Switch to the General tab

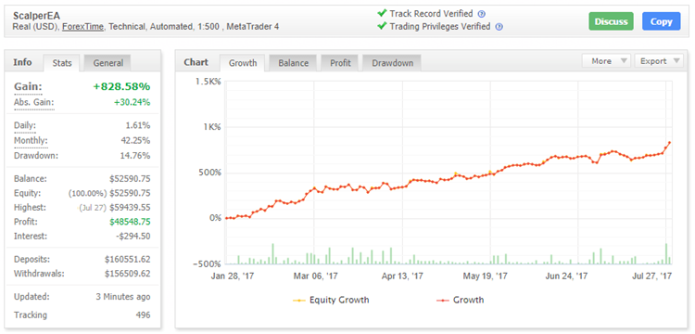coord(107,63)
